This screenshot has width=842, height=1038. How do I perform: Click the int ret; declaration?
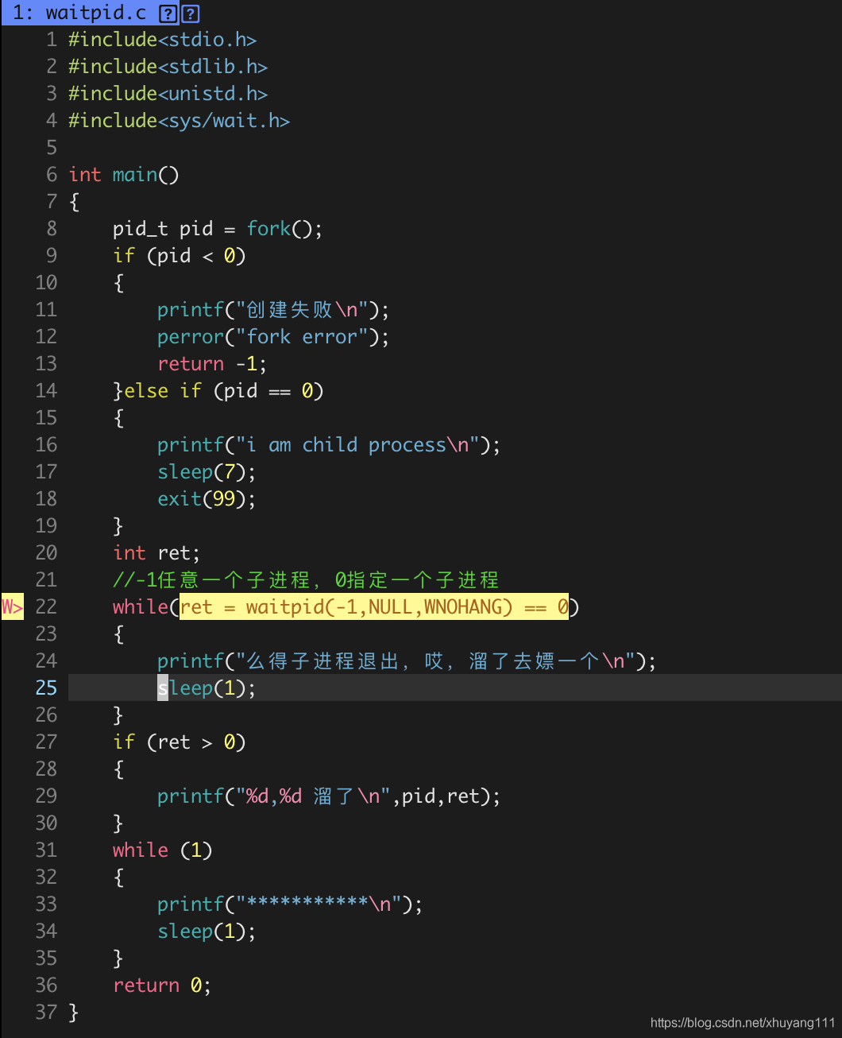point(156,553)
